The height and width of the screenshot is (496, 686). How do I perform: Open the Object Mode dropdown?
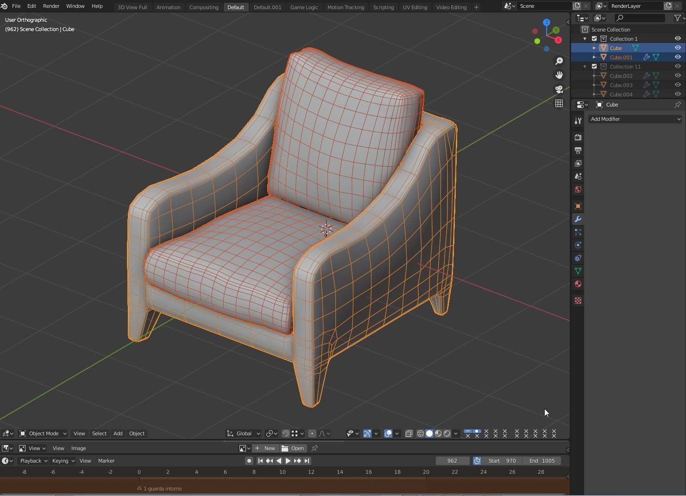pyautogui.click(x=43, y=433)
